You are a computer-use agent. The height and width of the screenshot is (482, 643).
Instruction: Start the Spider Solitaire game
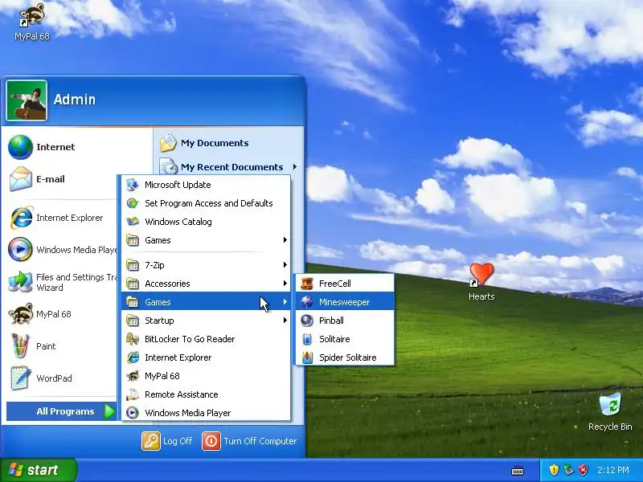pyautogui.click(x=345, y=357)
